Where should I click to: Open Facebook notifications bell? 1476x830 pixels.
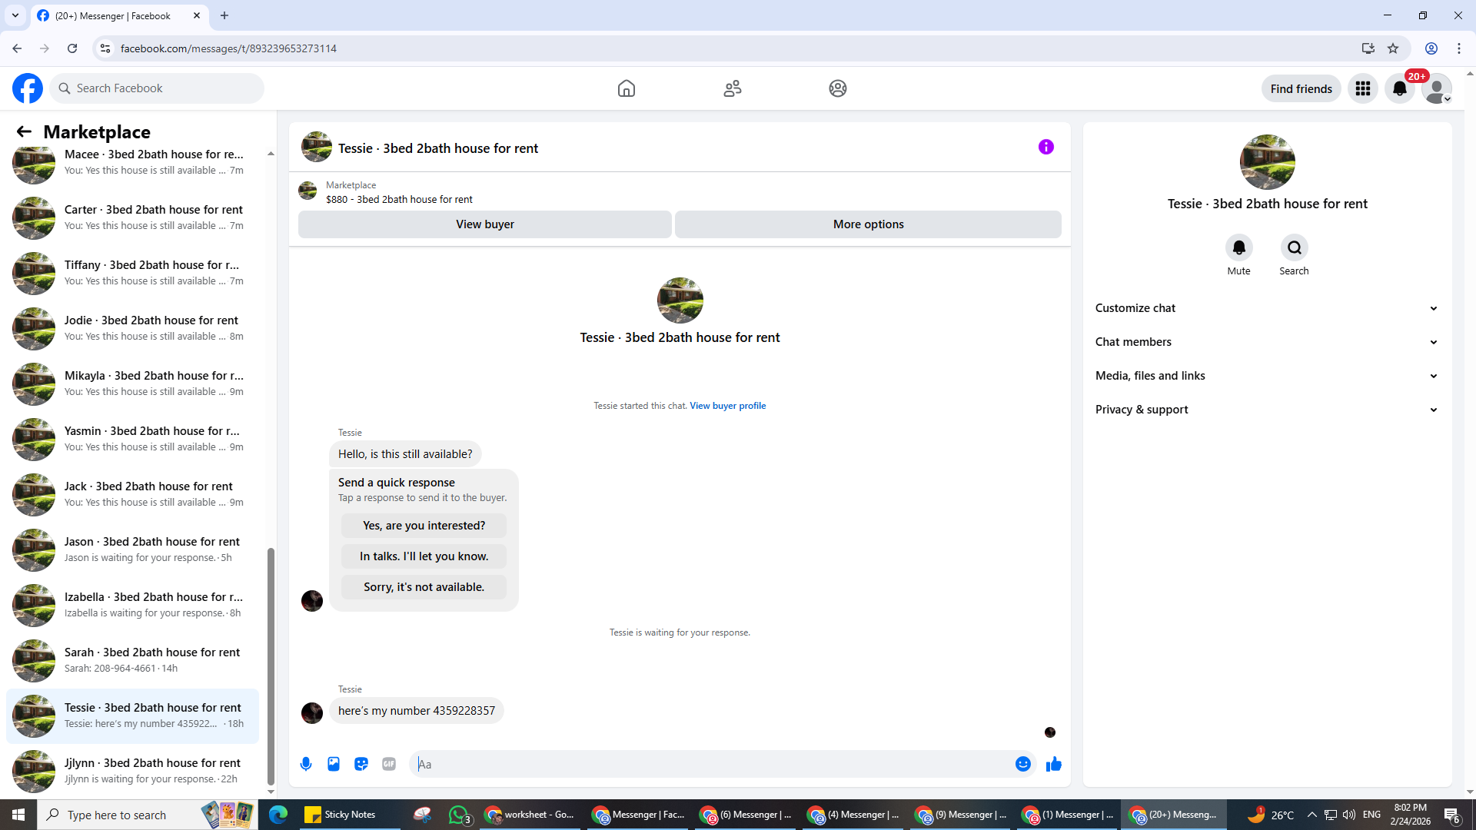(1399, 88)
